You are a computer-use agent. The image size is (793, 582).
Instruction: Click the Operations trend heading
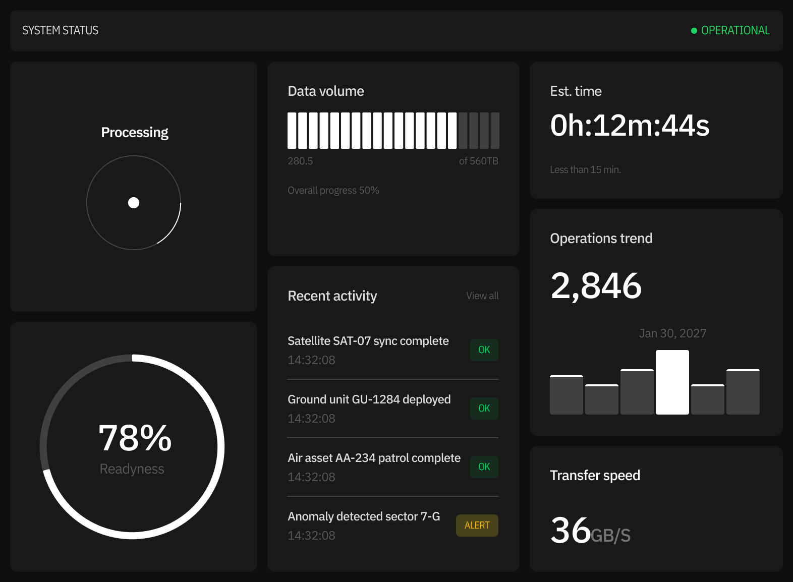(x=601, y=238)
